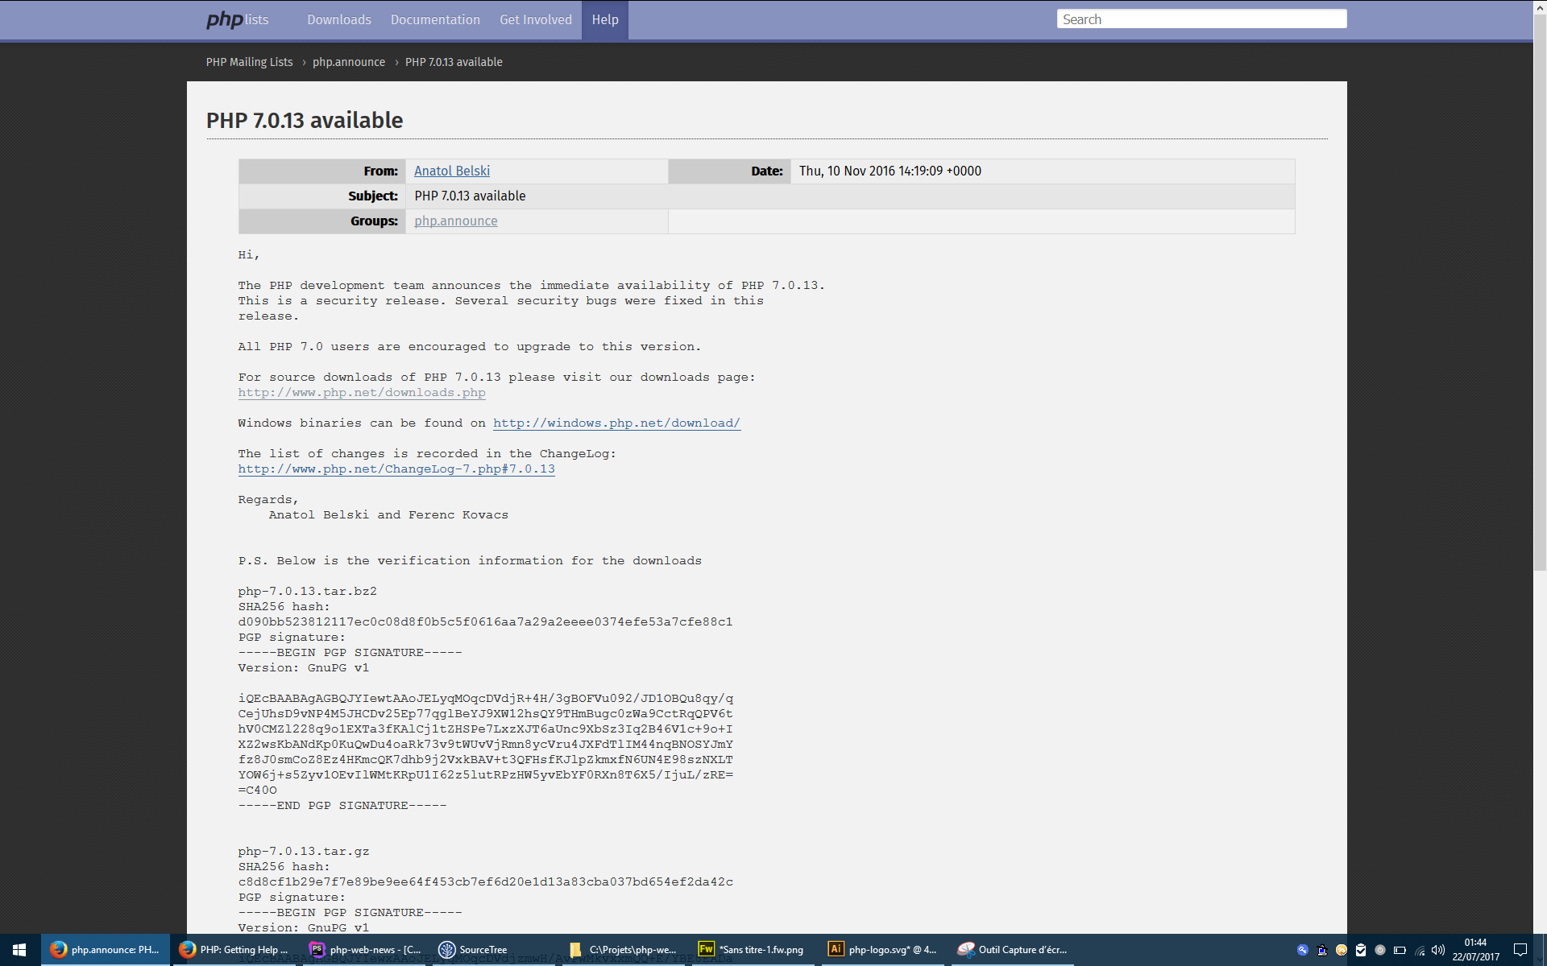The height and width of the screenshot is (966, 1547).
Task: Click the Wi-Fi network tray icon
Action: click(1420, 950)
